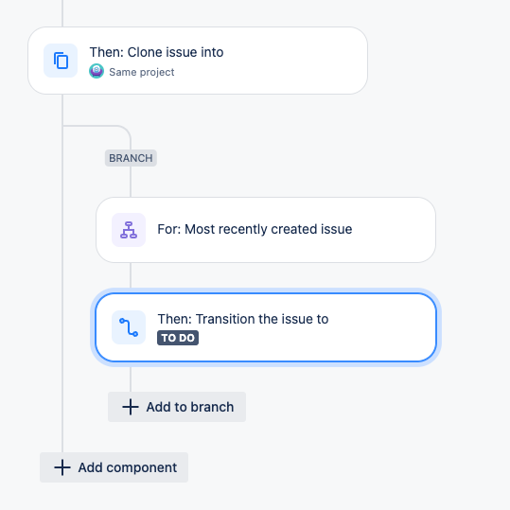Click the purple branch hierarchy icon
This screenshot has width=510, height=510.
pos(129,230)
